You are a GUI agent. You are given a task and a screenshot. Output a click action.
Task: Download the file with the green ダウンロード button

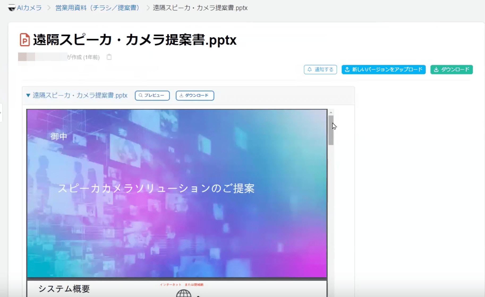(451, 69)
